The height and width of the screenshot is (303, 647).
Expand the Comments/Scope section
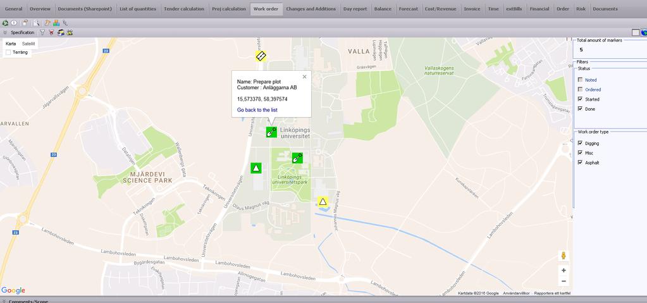coord(5,301)
